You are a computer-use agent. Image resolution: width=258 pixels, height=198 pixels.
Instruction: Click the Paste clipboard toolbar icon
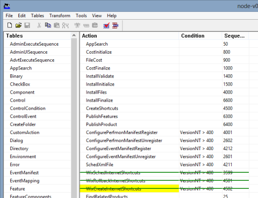tap(56, 25)
